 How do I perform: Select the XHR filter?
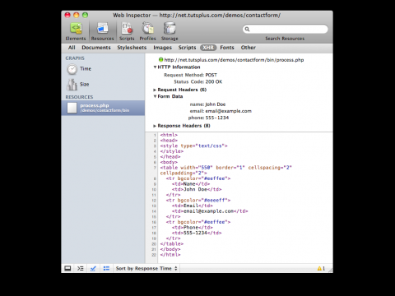(208, 48)
